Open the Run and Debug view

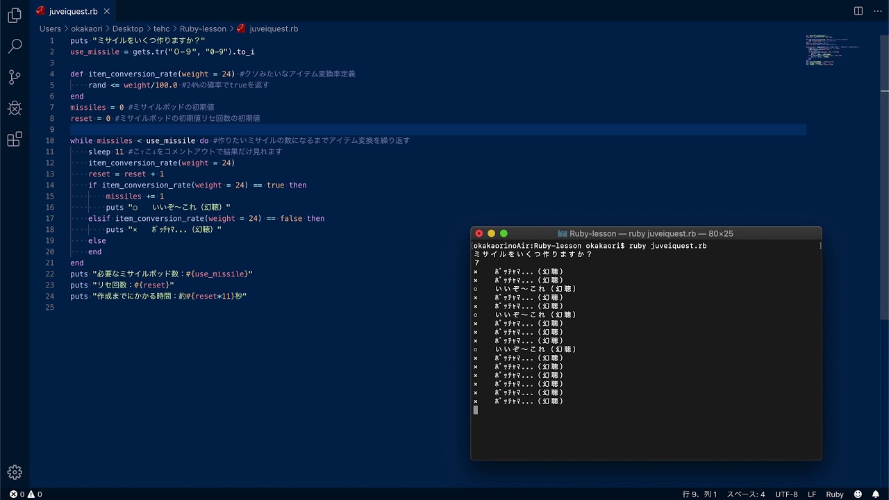click(x=15, y=108)
